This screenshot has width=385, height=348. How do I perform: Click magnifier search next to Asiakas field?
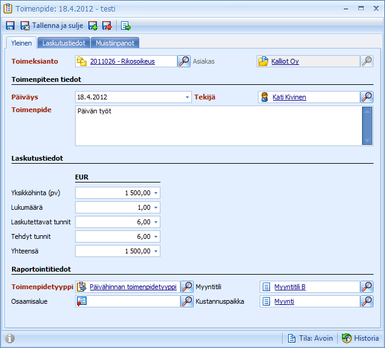tap(367, 61)
